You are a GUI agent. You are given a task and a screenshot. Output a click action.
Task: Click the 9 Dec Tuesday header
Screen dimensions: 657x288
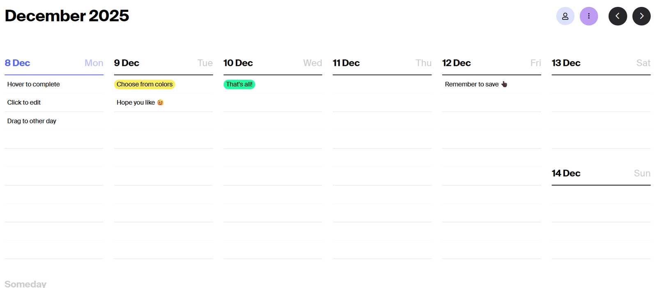pyautogui.click(x=127, y=63)
